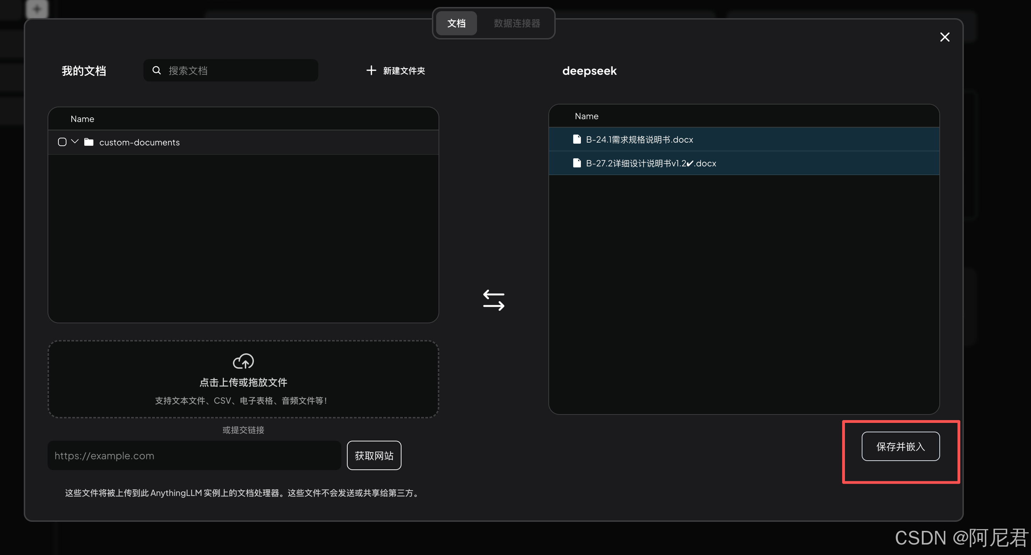Focus the 搜索文档 search field
Image resolution: width=1031 pixels, height=555 pixels.
(x=240, y=70)
